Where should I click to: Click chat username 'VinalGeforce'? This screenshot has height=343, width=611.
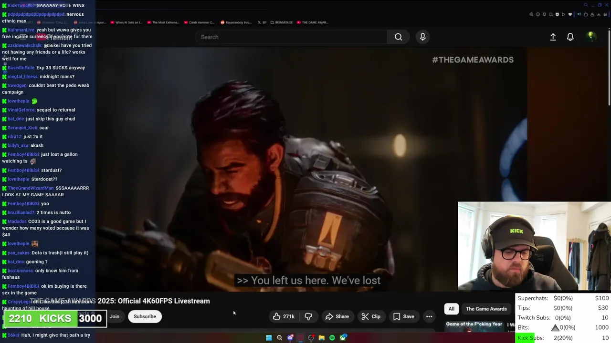21,110
